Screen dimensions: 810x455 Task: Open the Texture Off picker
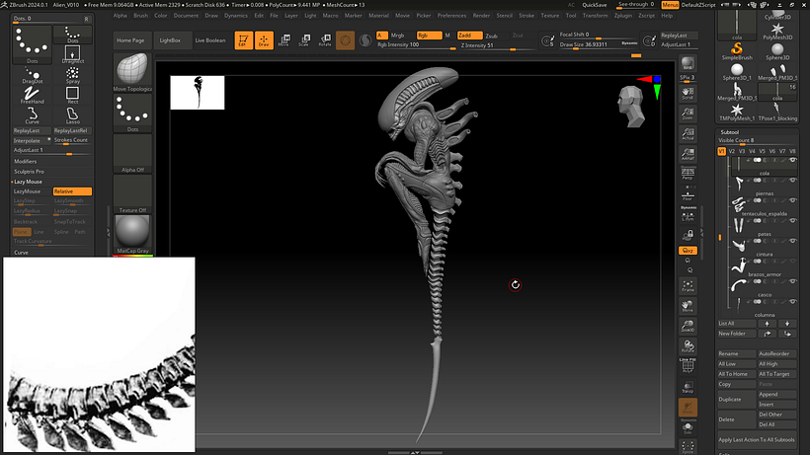[x=132, y=194]
